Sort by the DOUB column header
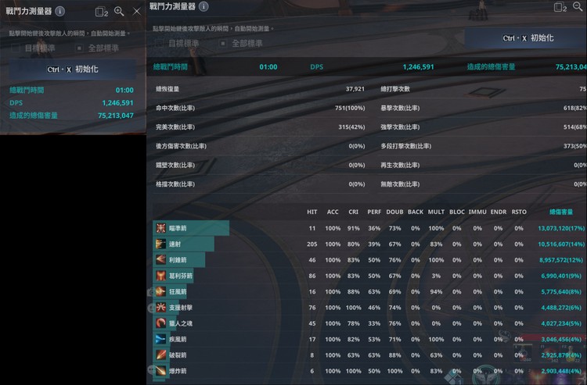587x385 pixels. coord(394,212)
